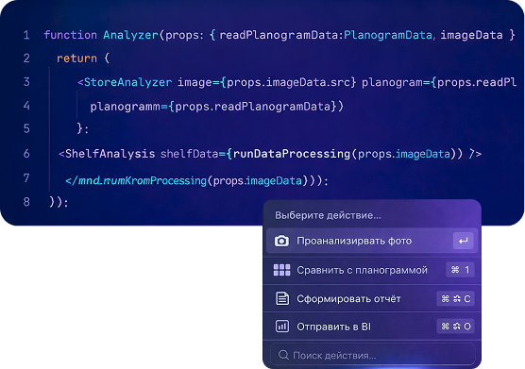Click the ⌘ O shortcut badge on Отправить в BI
The width and height of the screenshot is (525, 369).
(455, 327)
